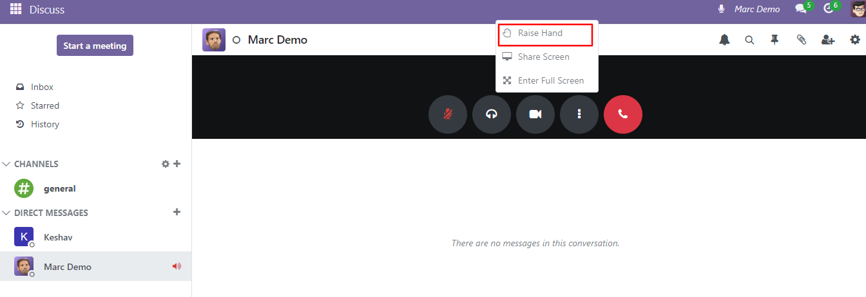866x297 pixels.
Task: Open channel settings gear icon
Action: (165, 164)
